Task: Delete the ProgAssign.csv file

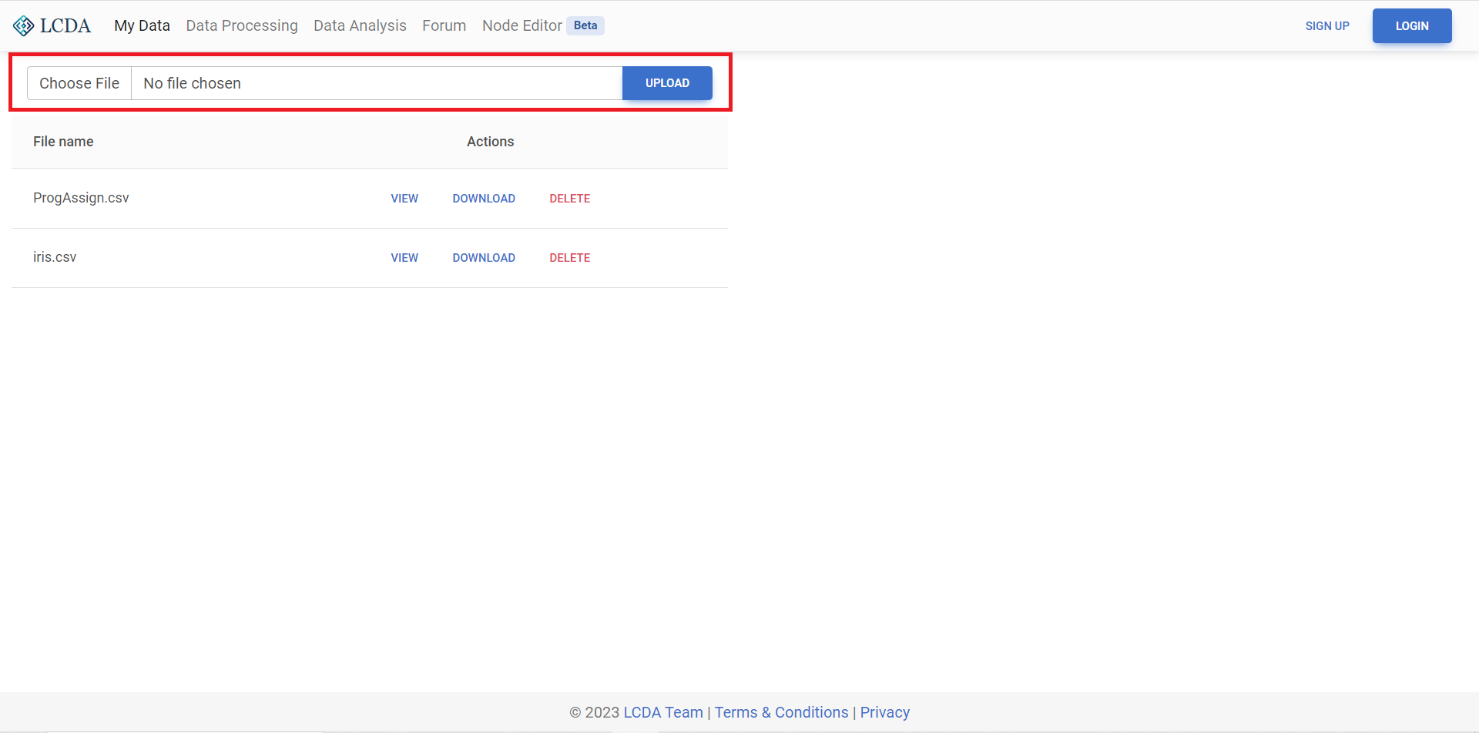Action: click(x=570, y=198)
